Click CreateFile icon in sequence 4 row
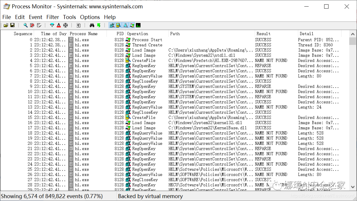Screen dimensions: 357x201 pyautogui.click(x=128, y=60)
